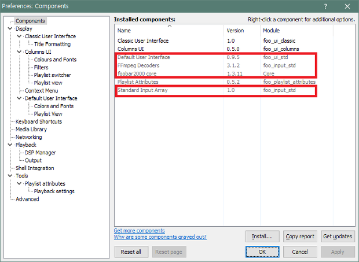Collapse the Classic User Interface node
The height and width of the screenshot is (262, 359).
[19, 36]
